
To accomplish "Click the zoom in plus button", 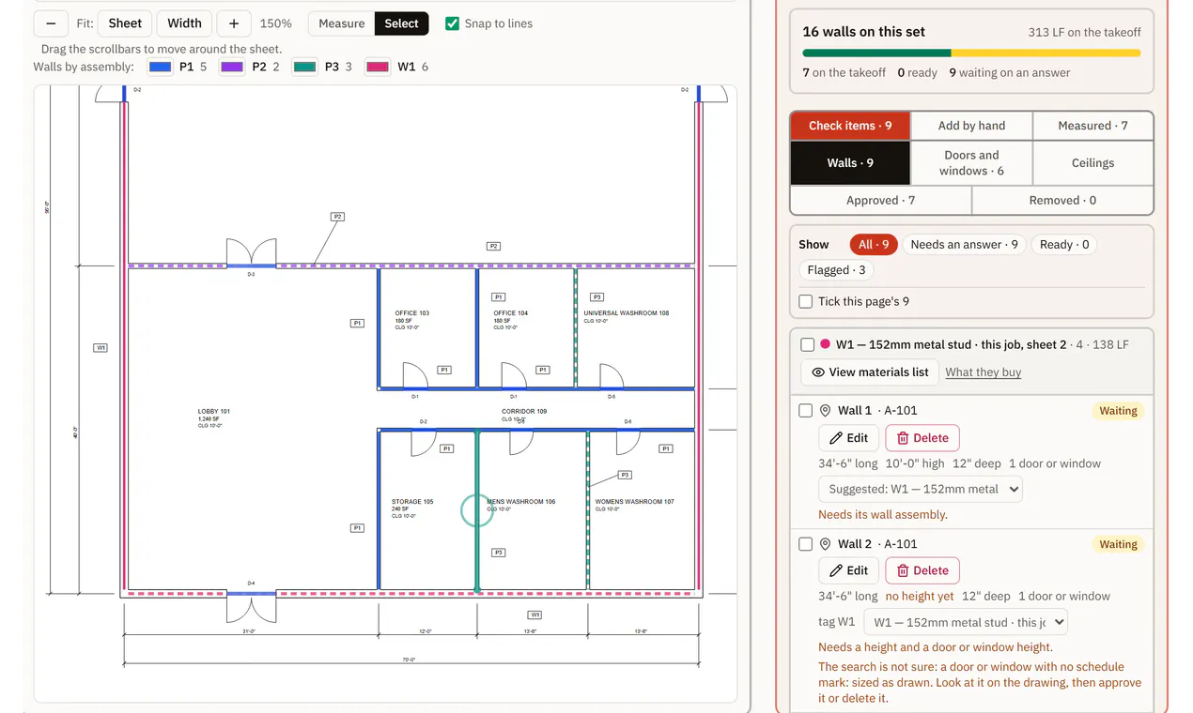I will 234,23.
